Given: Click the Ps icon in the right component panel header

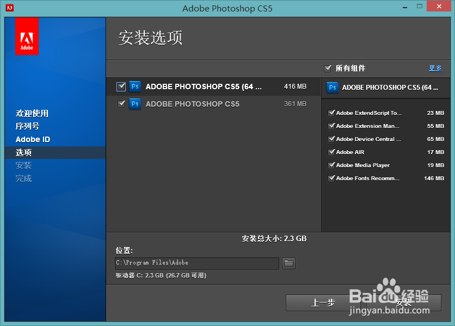Looking at the screenshot, I should click(x=332, y=87).
